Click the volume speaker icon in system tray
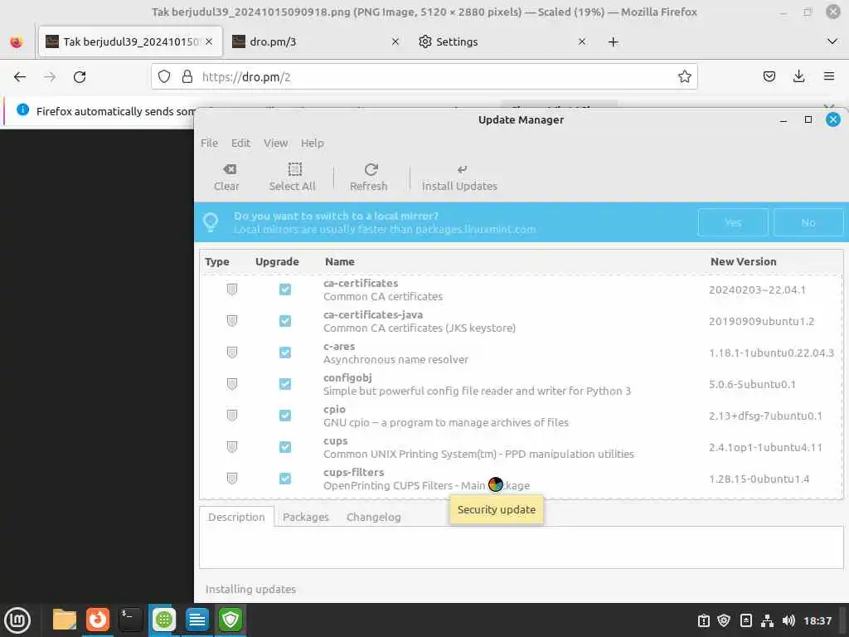The width and height of the screenshot is (849, 637). [x=788, y=620]
